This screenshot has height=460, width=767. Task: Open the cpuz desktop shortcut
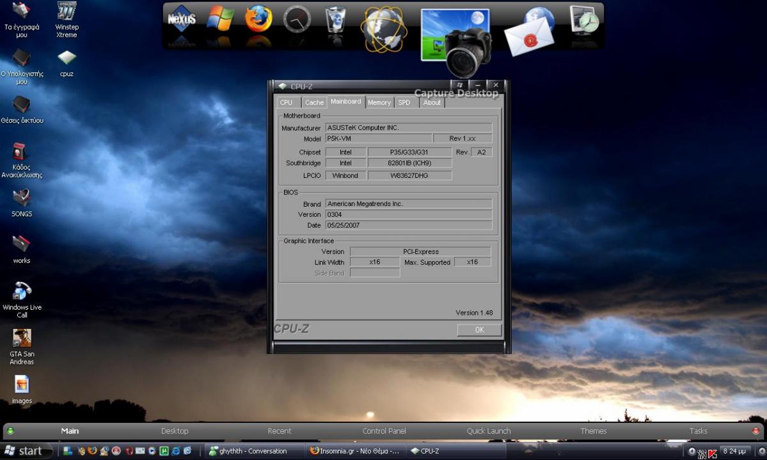pos(67,63)
